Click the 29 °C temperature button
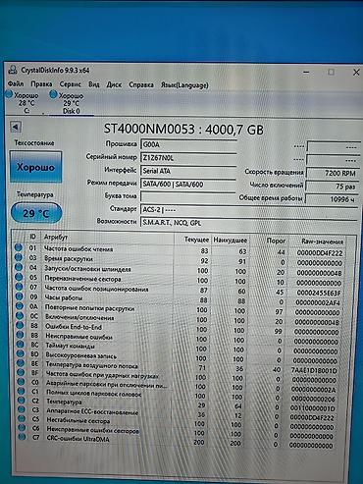The height and width of the screenshot is (484, 363). (x=36, y=213)
